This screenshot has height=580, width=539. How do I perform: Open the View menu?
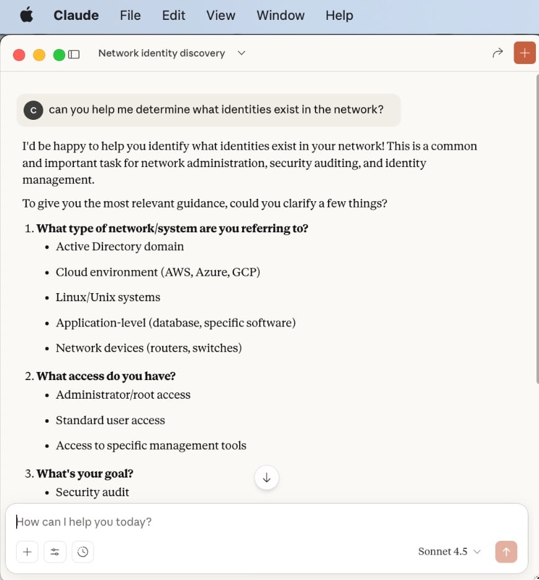click(220, 16)
